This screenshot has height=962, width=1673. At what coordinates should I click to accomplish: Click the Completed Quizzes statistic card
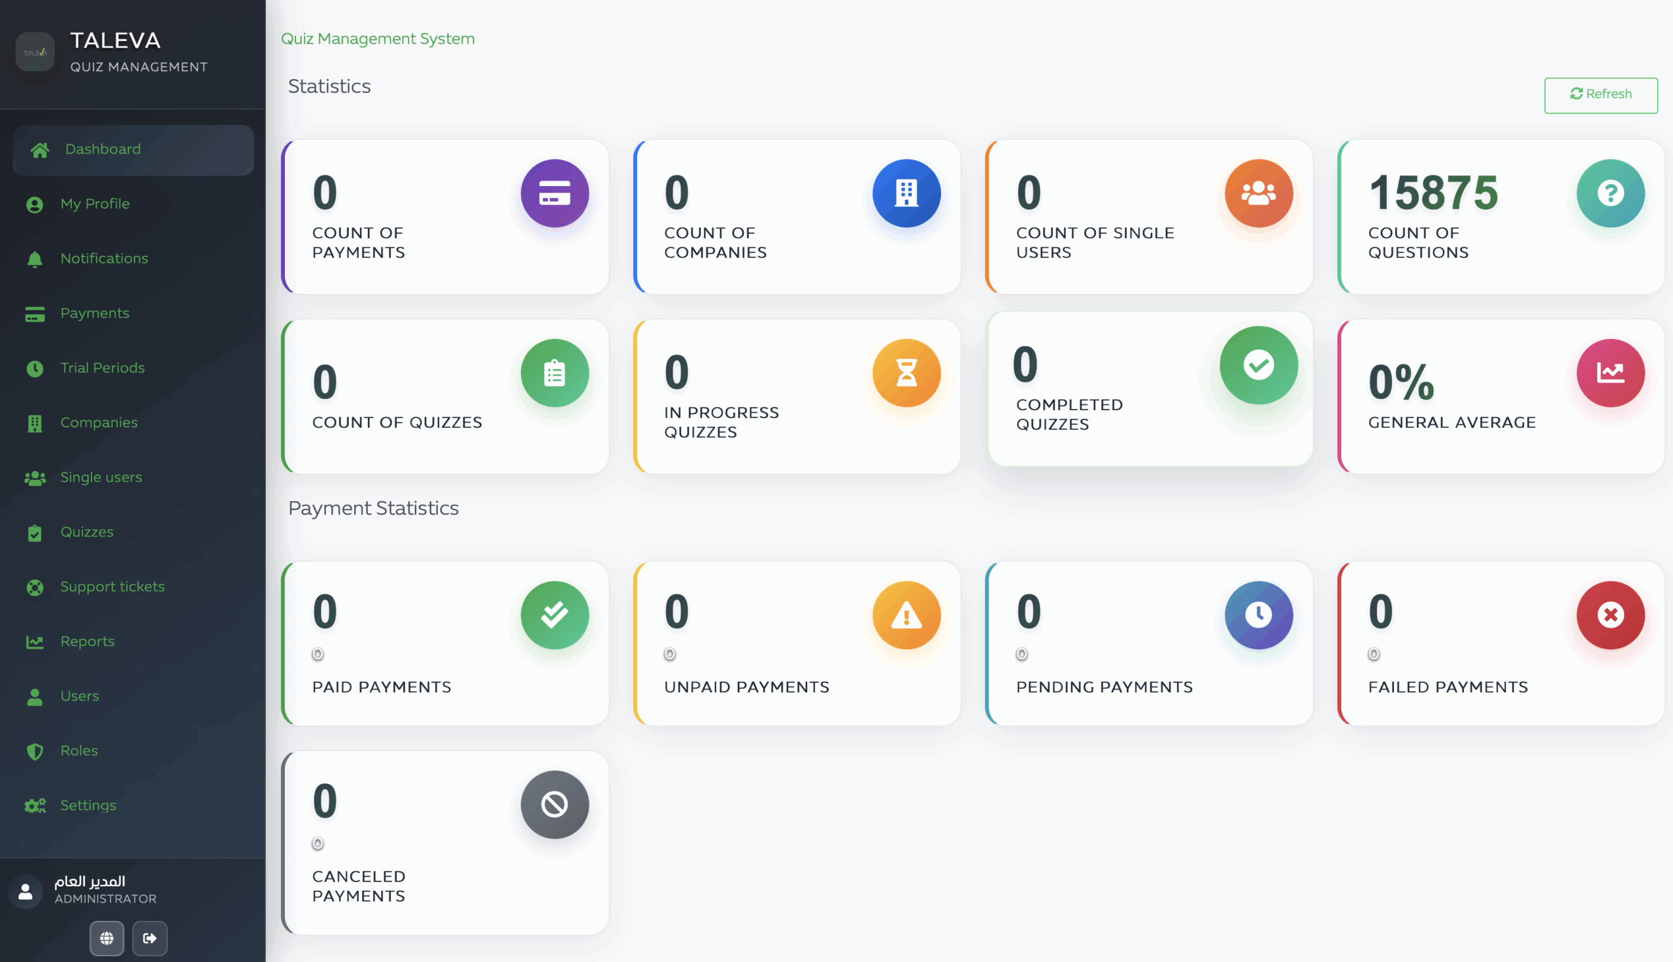click(x=1149, y=390)
